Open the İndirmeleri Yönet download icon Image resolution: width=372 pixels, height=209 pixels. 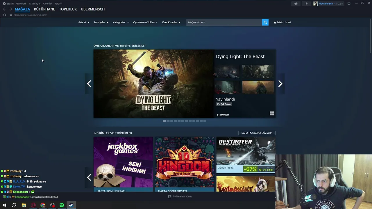coord(170,197)
